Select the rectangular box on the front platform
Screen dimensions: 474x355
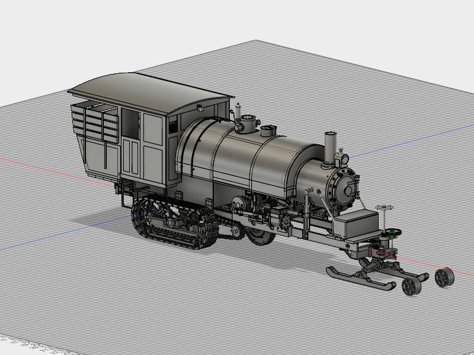(x=357, y=225)
